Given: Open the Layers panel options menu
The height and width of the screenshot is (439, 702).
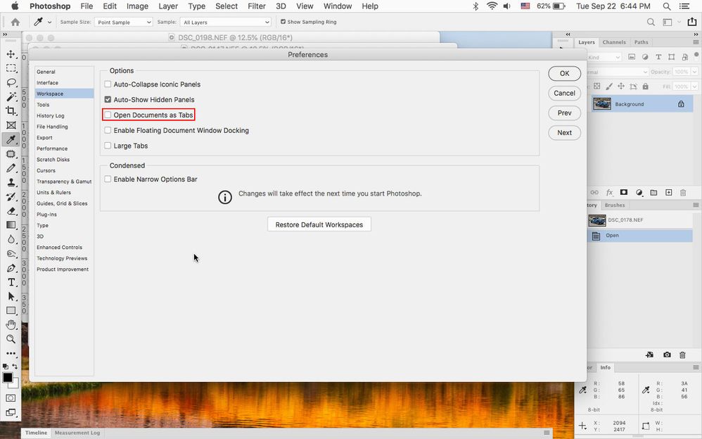Looking at the screenshot, I should pyautogui.click(x=696, y=42).
